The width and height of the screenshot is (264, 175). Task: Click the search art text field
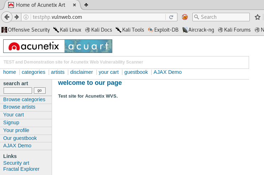pyautogui.click(x=18, y=91)
